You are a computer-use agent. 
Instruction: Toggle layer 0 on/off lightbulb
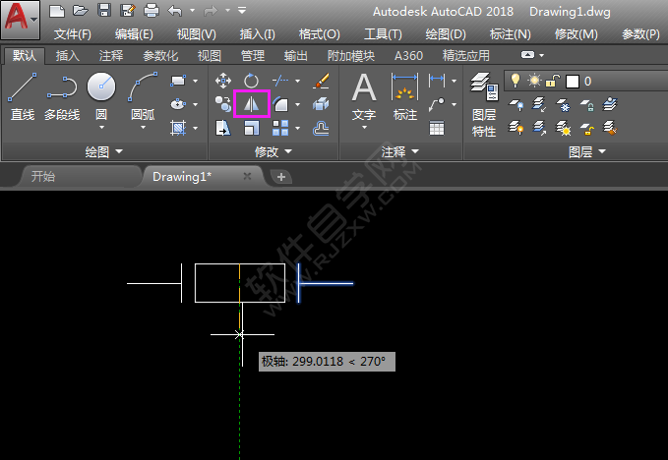point(515,81)
